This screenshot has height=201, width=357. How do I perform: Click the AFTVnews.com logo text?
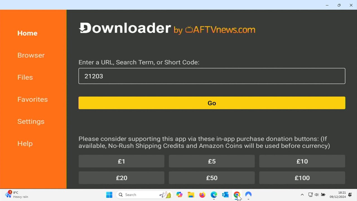coord(220,30)
